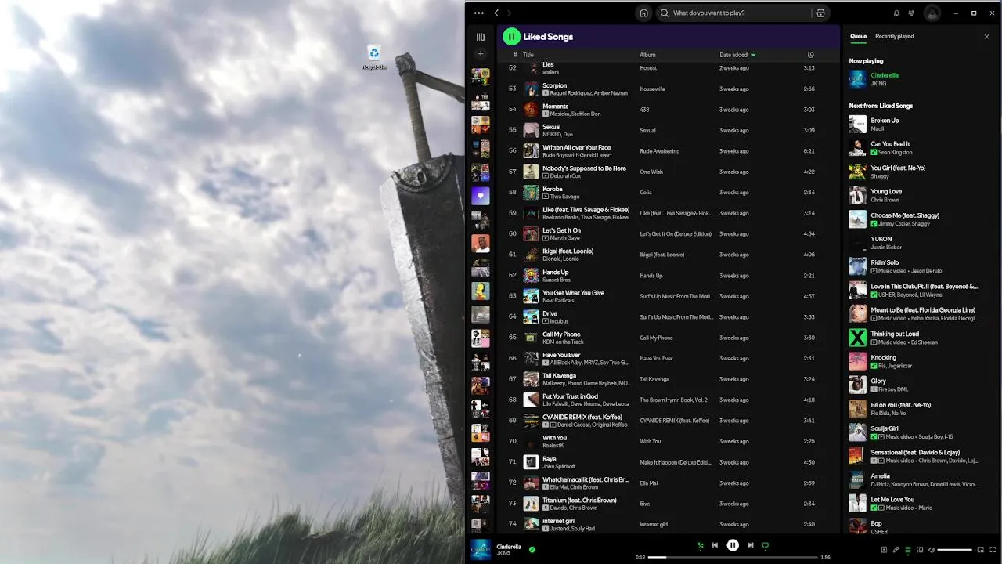
Task: Select the song row 'Koroba'
Action: coord(669,193)
